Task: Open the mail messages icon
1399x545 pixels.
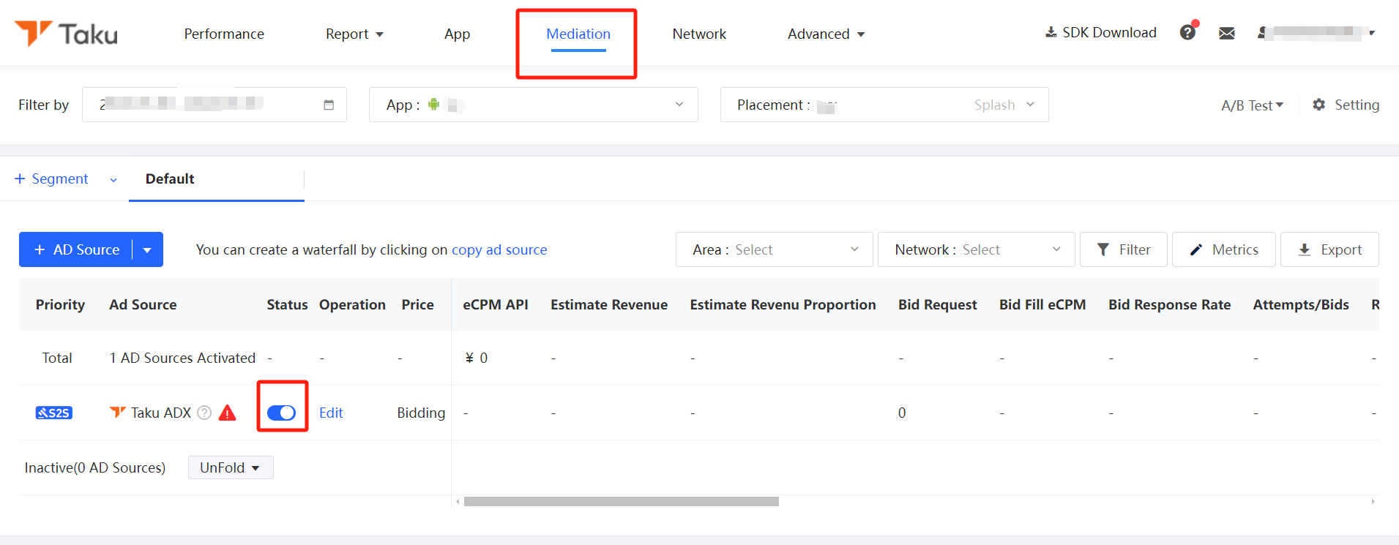Action: (1227, 33)
